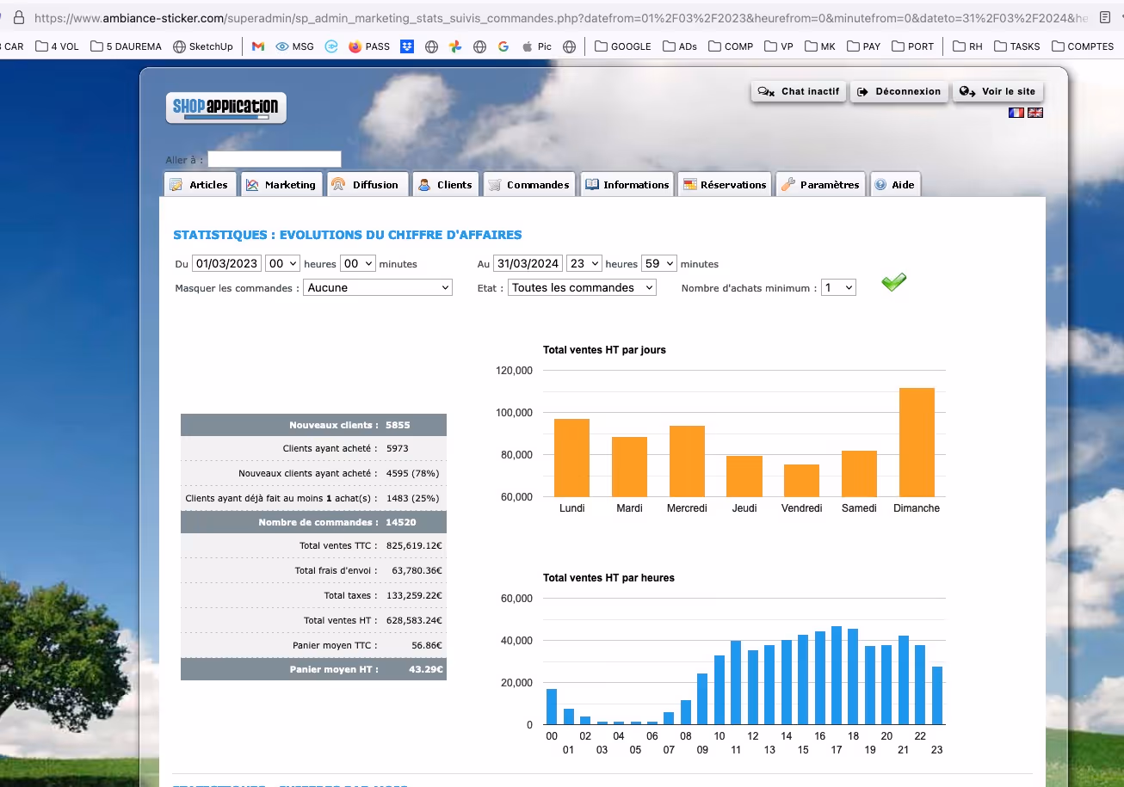Select the Réservations tab
Image resolution: width=1124 pixels, height=787 pixels.
click(x=723, y=184)
